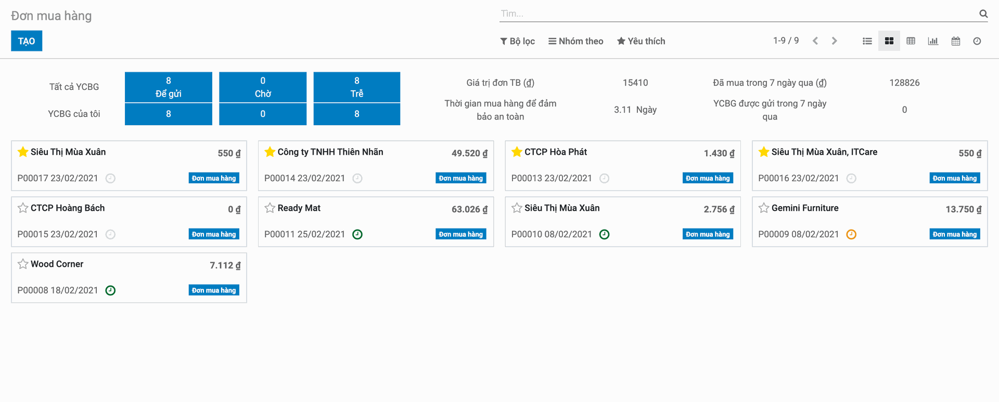Image resolution: width=999 pixels, height=402 pixels.
Task: Unstar the Siêu Thị Mùa Xuân P00017 order
Action: [x=23, y=152]
